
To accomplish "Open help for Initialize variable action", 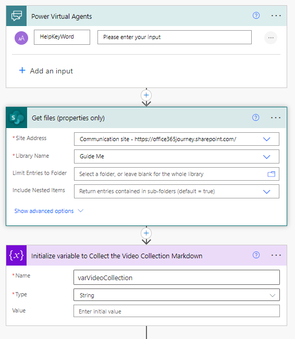I will pyautogui.click(x=256, y=255).
